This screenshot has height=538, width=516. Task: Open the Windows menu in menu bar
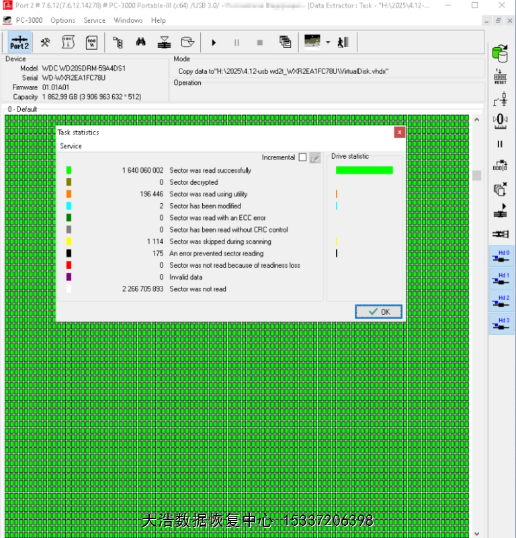click(x=128, y=20)
